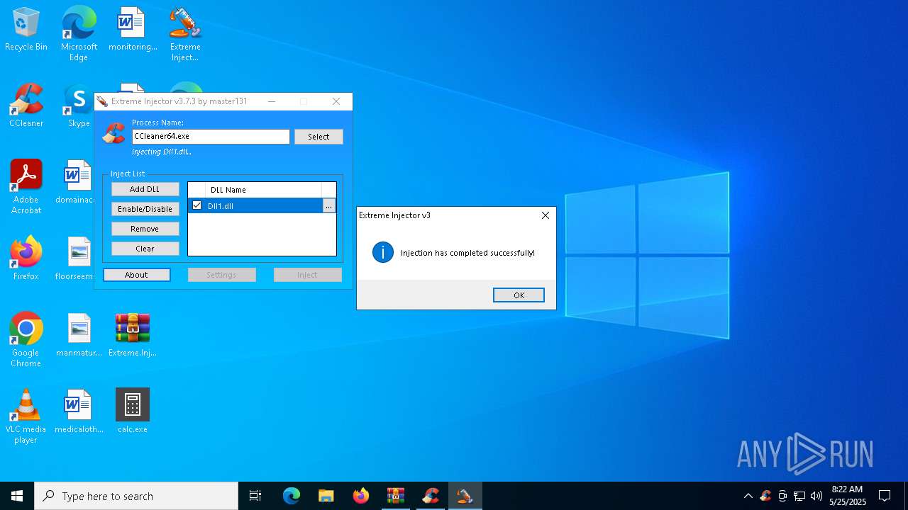Select the Extreme Injector desktop icon
908x510 pixels.
point(185,33)
